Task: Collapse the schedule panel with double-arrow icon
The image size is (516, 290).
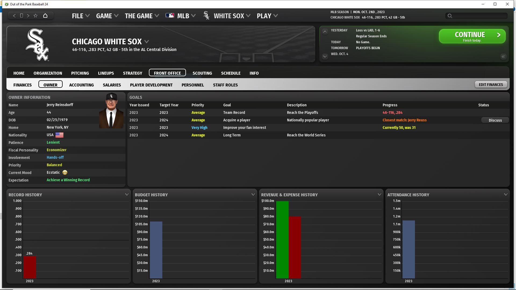Action: point(503,57)
